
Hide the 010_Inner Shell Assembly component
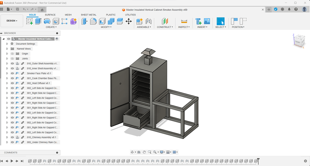pyautogui.click(x=12, y=68)
